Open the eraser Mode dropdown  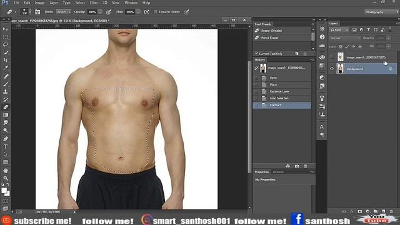pyautogui.click(x=64, y=12)
